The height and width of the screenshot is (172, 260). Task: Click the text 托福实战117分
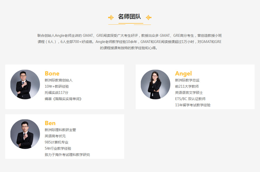(56, 93)
